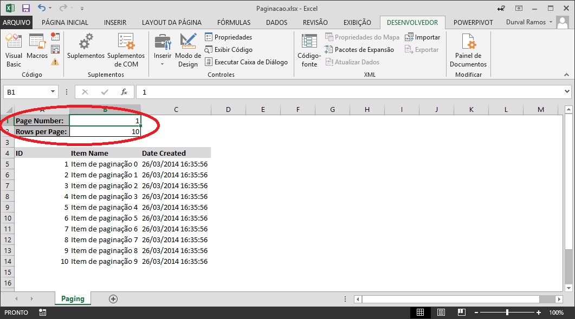Add a new sheet plus icon
Viewport: 575px width, 319px height.
tap(113, 299)
